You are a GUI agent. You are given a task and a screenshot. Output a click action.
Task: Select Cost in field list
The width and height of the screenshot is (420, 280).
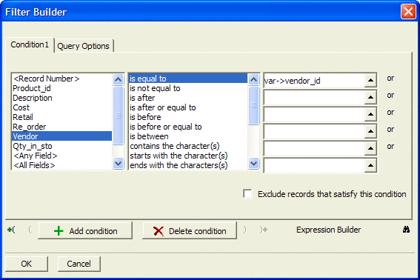(62, 107)
